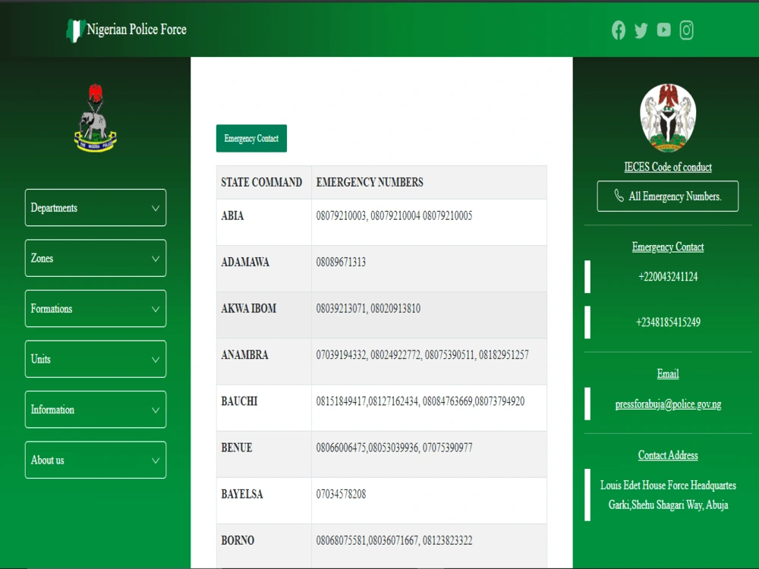The width and height of the screenshot is (759, 569).
Task: Click Bayelsa number 07034578208
Action: coord(341,495)
